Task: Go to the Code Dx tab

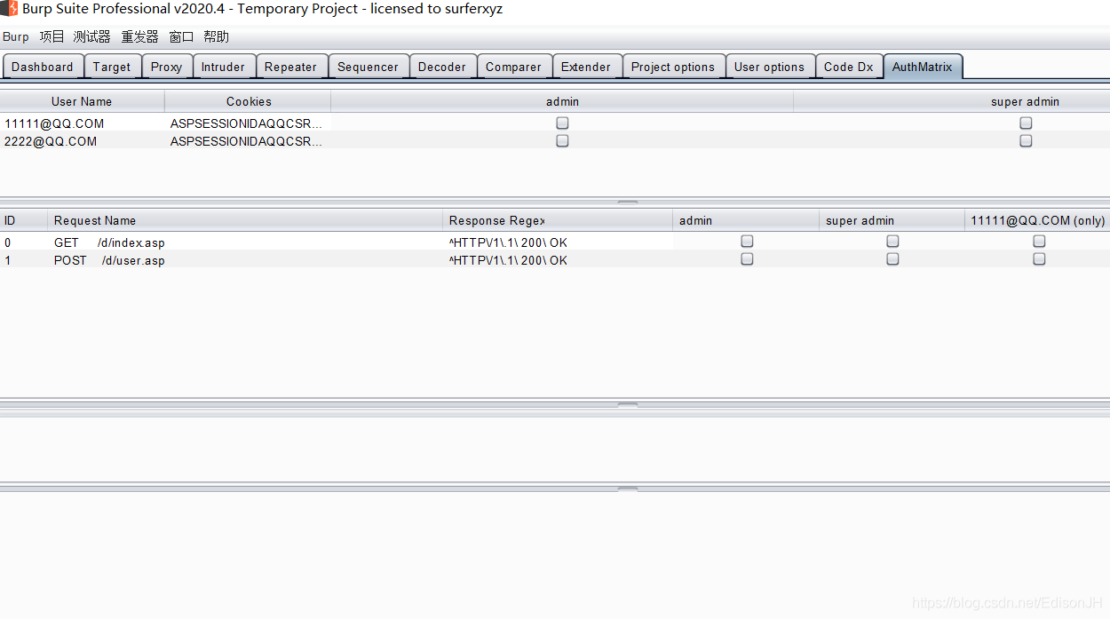Action: (x=849, y=66)
